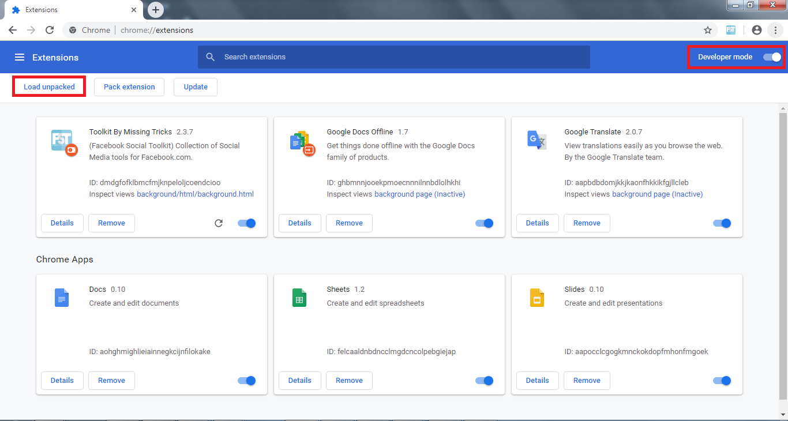The width and height of the screenshot is (788, 421).
Task: Turn off the Sheets app
Action: 484,380
